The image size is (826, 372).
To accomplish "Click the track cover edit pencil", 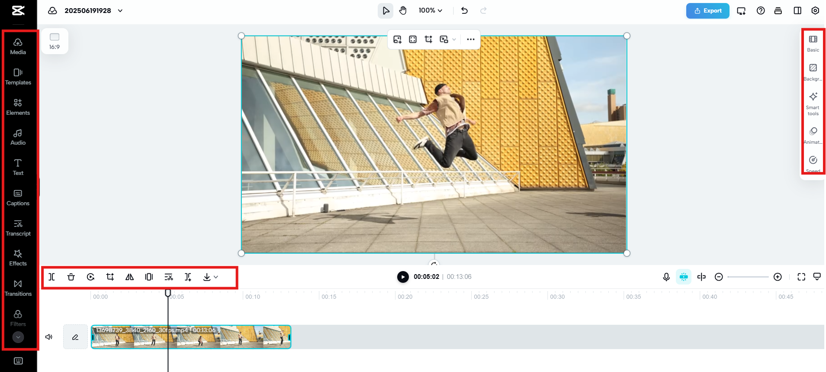I will 75,337.
